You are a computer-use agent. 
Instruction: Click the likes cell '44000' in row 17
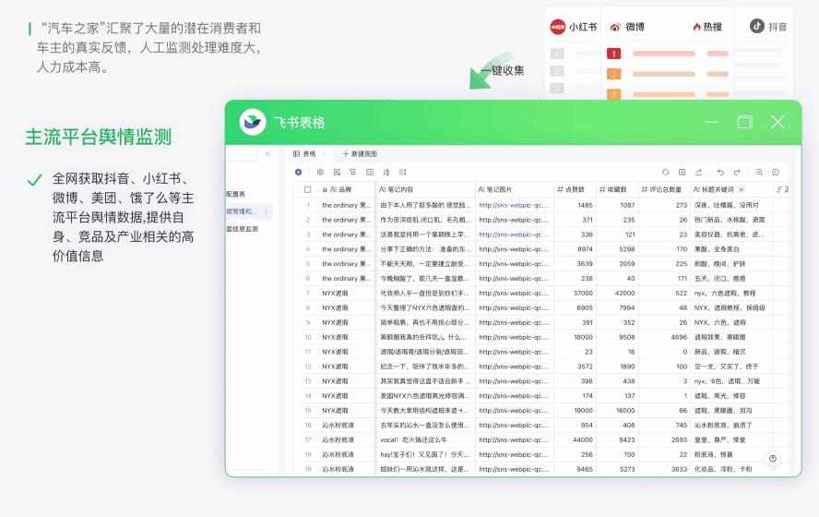(x=583, y=440)
